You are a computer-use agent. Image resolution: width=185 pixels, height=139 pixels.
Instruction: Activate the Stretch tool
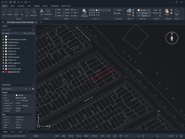(58, 16)
